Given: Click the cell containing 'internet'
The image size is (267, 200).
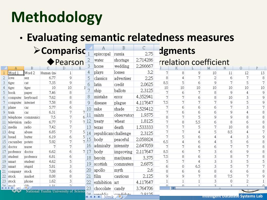Looking at the screenshot, I should coord(32,102).
